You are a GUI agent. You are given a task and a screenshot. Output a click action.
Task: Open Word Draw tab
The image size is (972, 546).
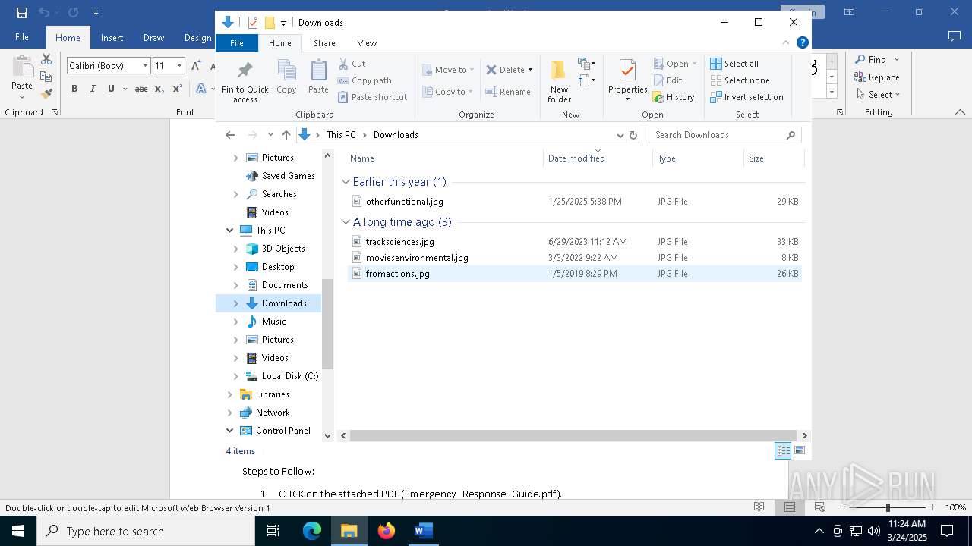tap(153, 38)
